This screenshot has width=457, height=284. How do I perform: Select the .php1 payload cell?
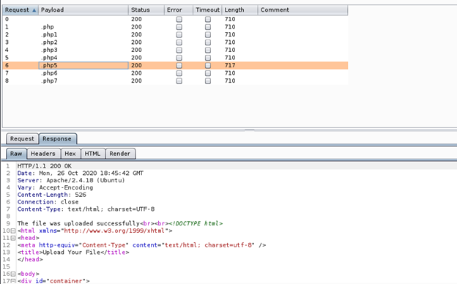coord(83,34)
